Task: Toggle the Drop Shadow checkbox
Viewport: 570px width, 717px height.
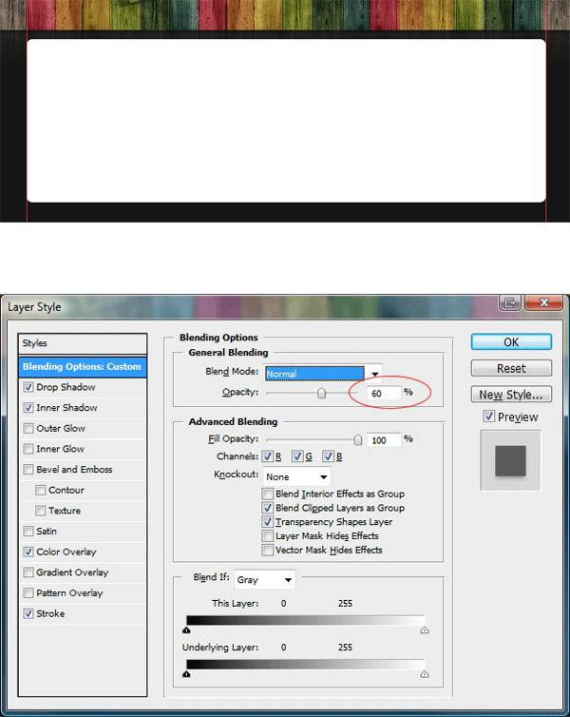Action: pos(28,387)
